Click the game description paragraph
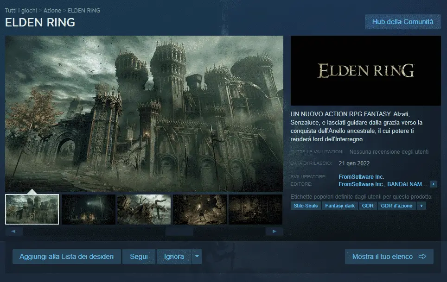The height and width of the screenshot is (282, 447). (356, 126)
